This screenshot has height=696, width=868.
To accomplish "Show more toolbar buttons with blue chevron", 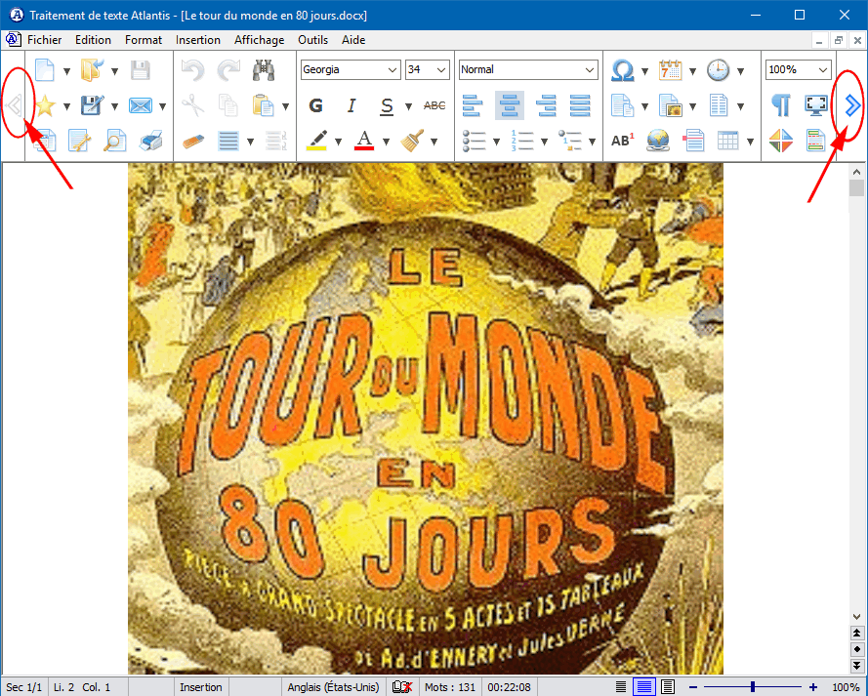I will pyautogui.click(x=852, y=105).
